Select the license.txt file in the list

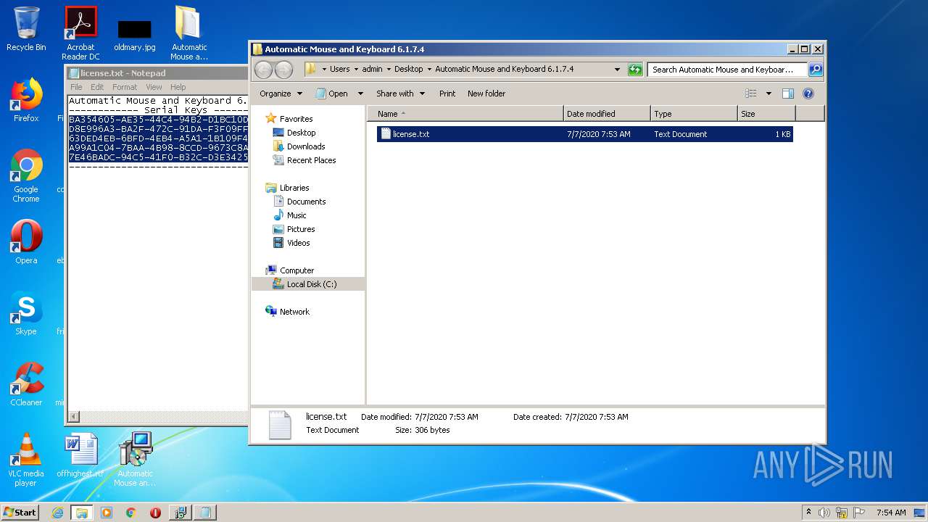[584, 134]
